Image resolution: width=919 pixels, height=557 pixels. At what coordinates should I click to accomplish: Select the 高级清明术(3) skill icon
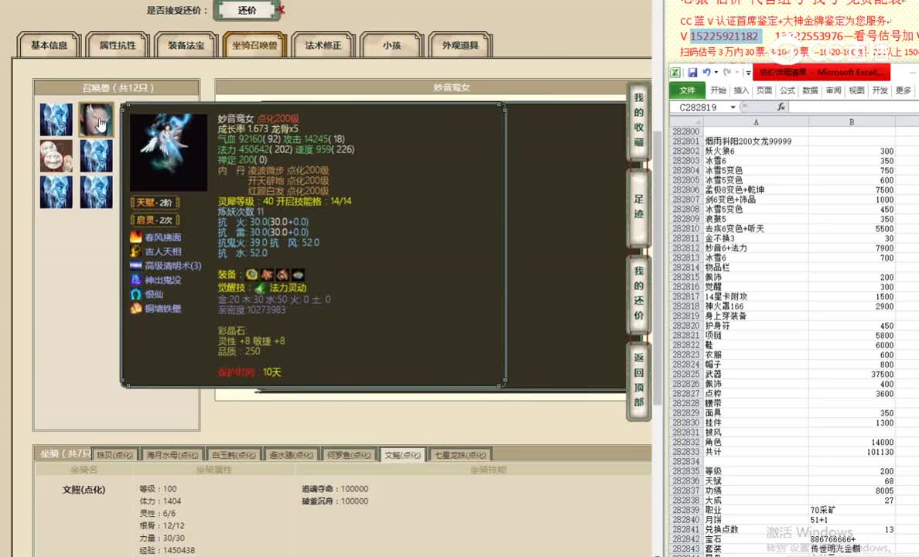click(136, 265)
